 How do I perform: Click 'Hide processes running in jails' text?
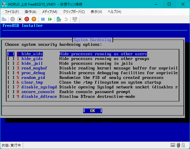(96, 64)
